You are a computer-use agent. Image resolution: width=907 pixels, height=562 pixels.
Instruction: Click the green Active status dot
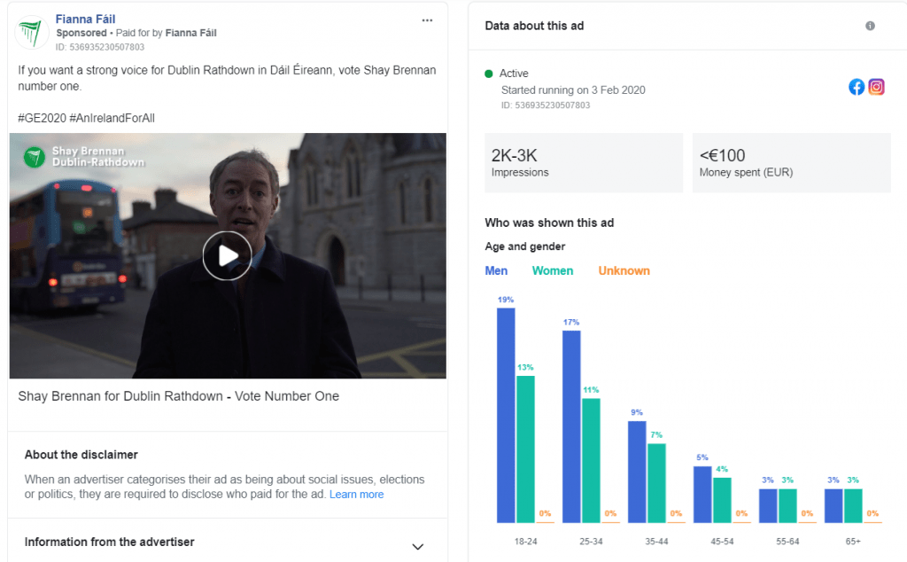click(x=488, y=74)
